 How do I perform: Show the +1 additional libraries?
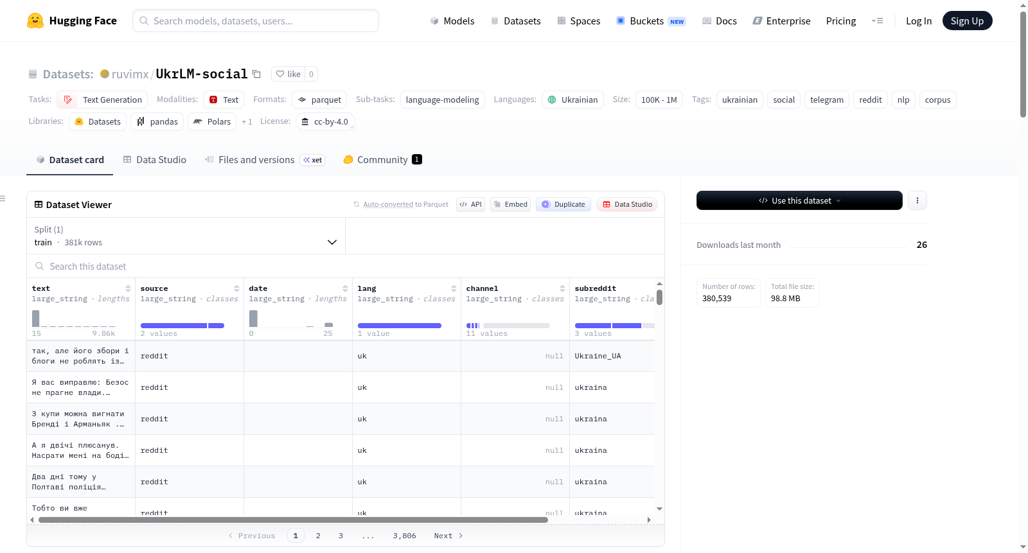[x=247, y=121]
